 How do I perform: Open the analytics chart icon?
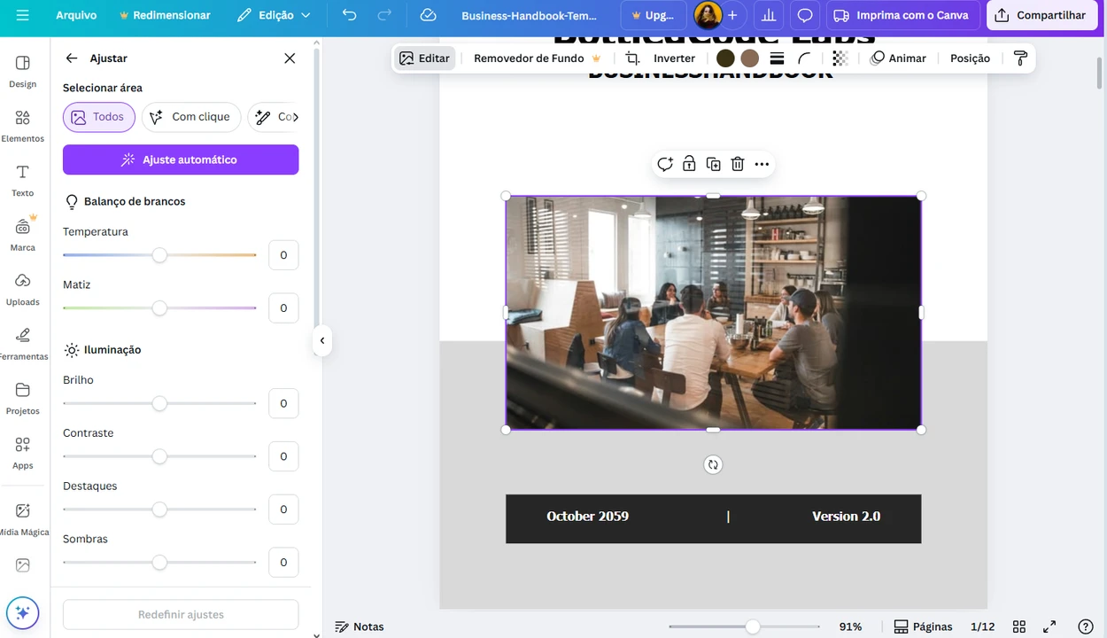[768, 15]
